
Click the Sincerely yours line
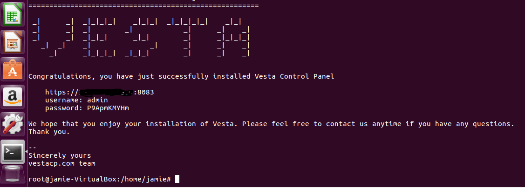60,155
